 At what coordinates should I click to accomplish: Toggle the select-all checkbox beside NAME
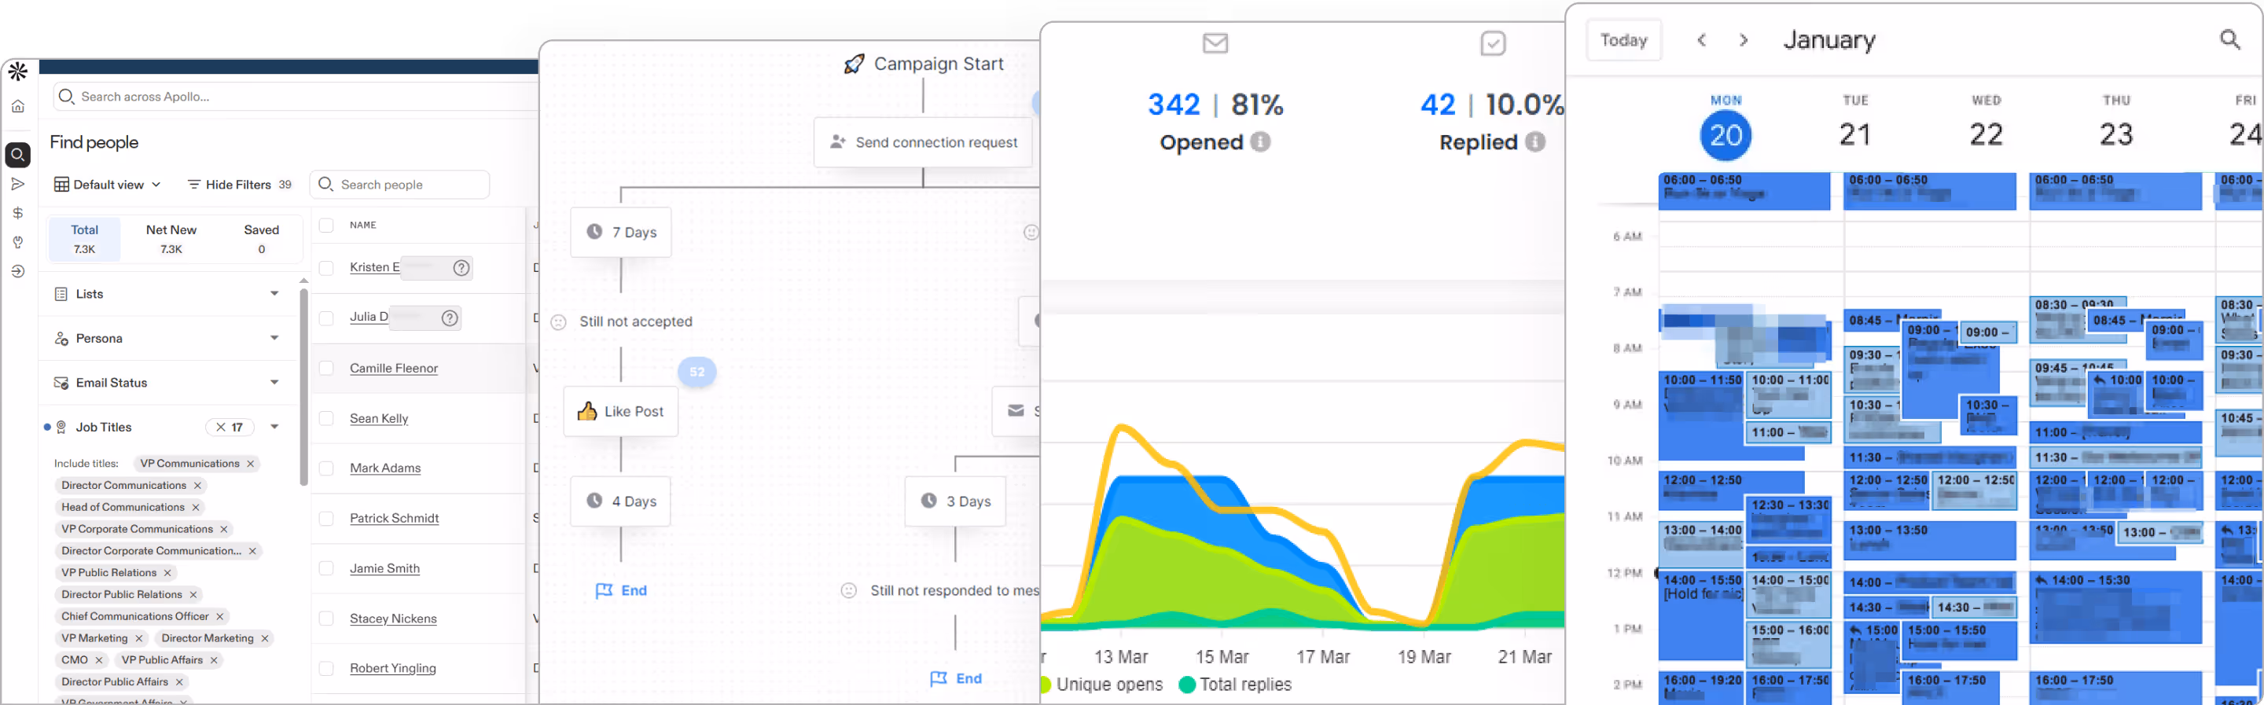[326, 225]
